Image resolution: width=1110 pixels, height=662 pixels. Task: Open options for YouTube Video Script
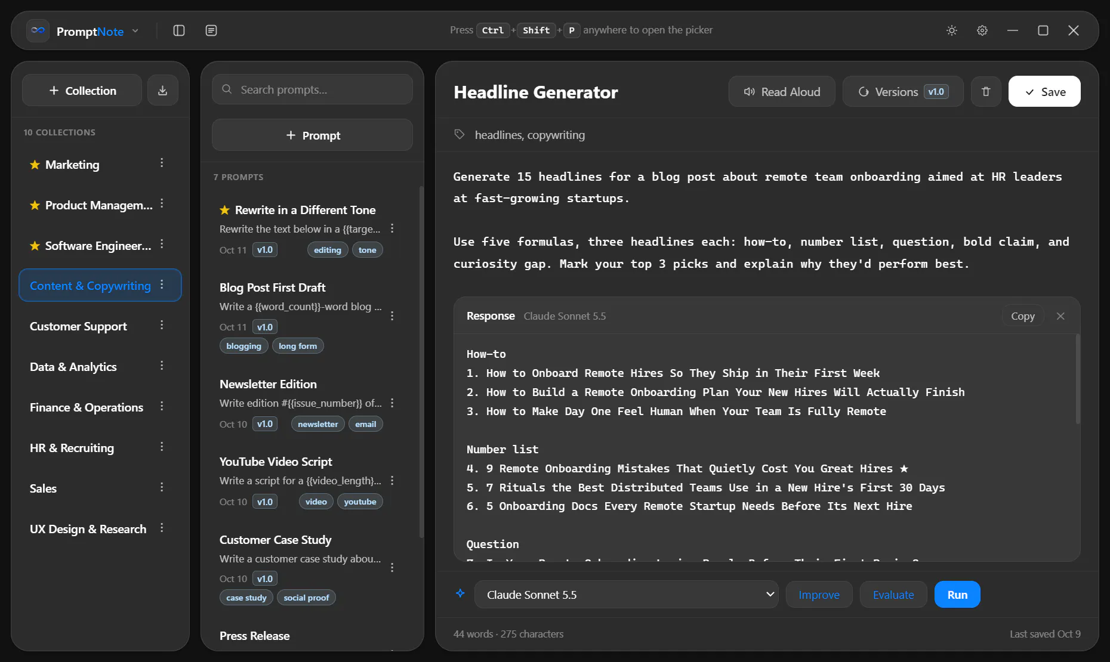(x=392, y=481)
